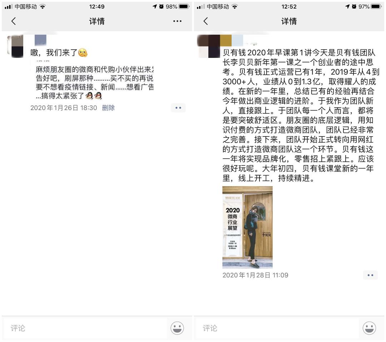
Task: Tap the quoted text starting 麻烦朋友圈的微商
Action: coord(95,83)
